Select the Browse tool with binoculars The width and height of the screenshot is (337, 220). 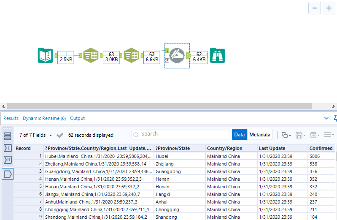tap(218, 56)
